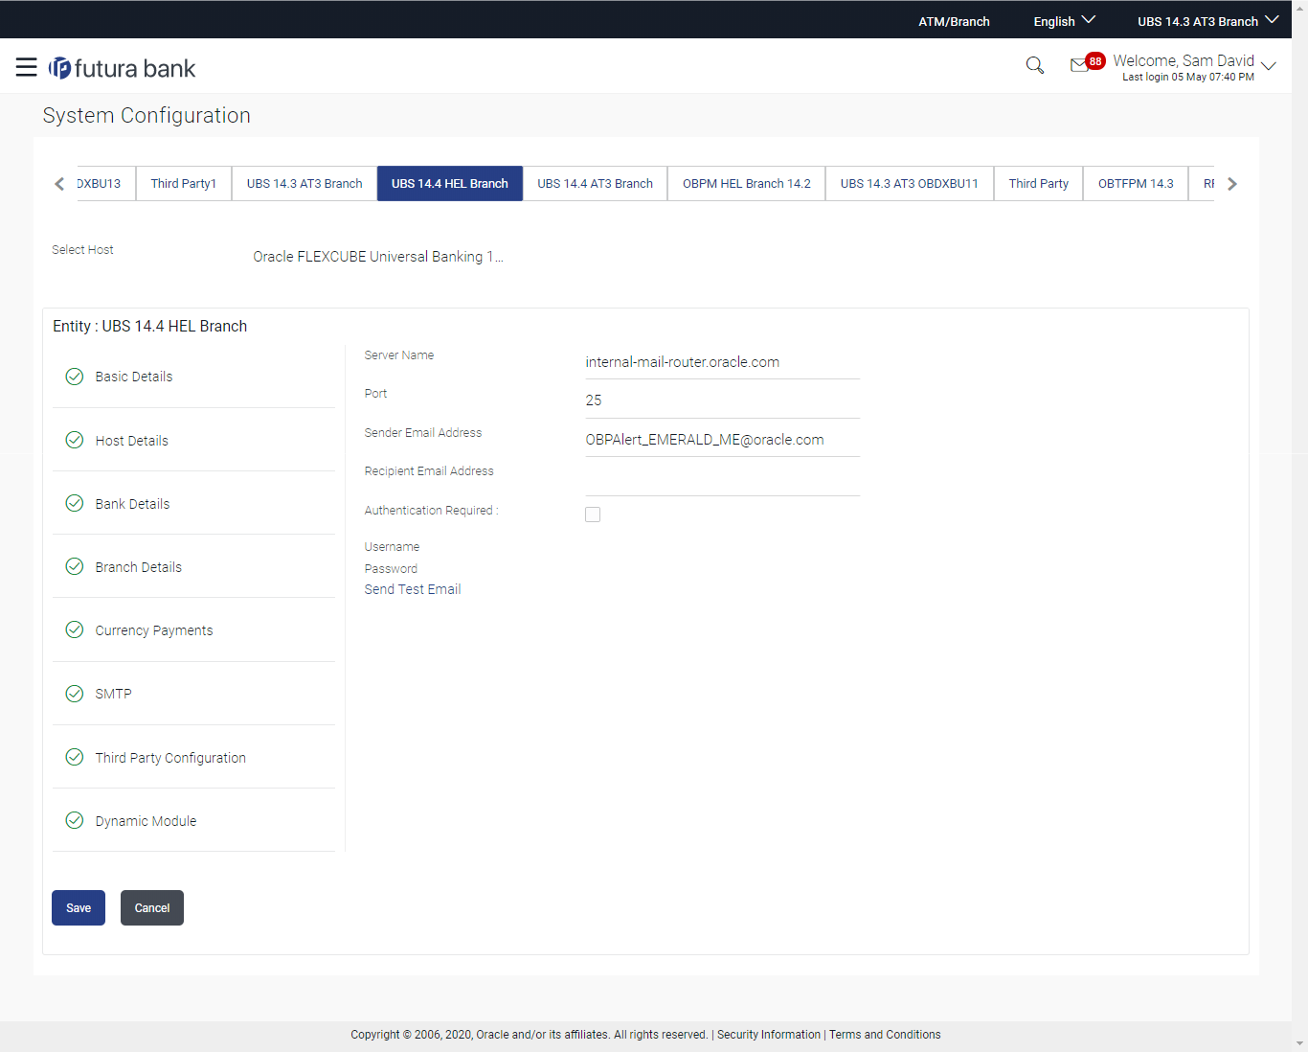Click the Entity : UBS 14.4 HEL Branch heading

pyautogui.click(x=150, y=326)
